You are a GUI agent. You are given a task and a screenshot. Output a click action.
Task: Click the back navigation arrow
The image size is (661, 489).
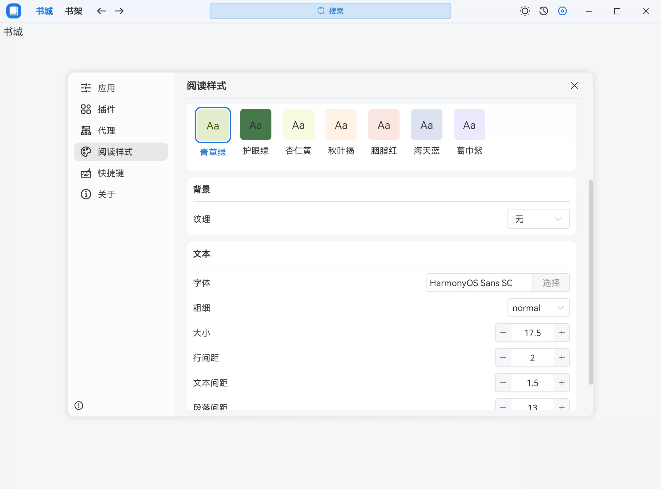click(x=101, y=11)
